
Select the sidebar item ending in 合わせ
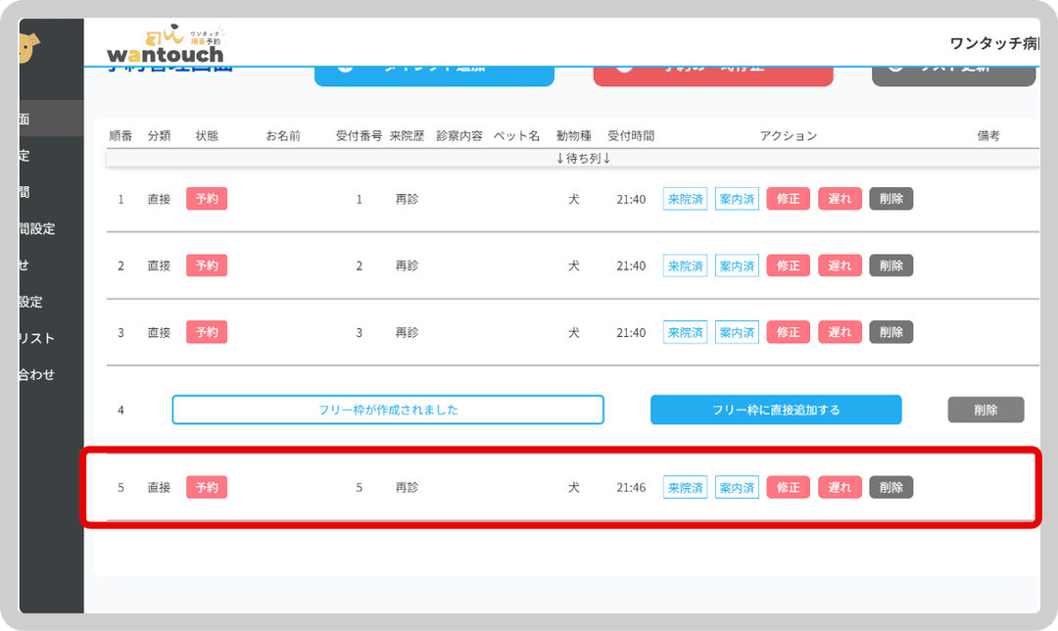click(x=35, y=374)
